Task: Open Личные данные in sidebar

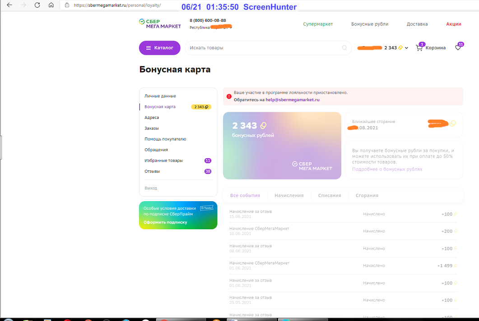Action: (x=160, y=96)
